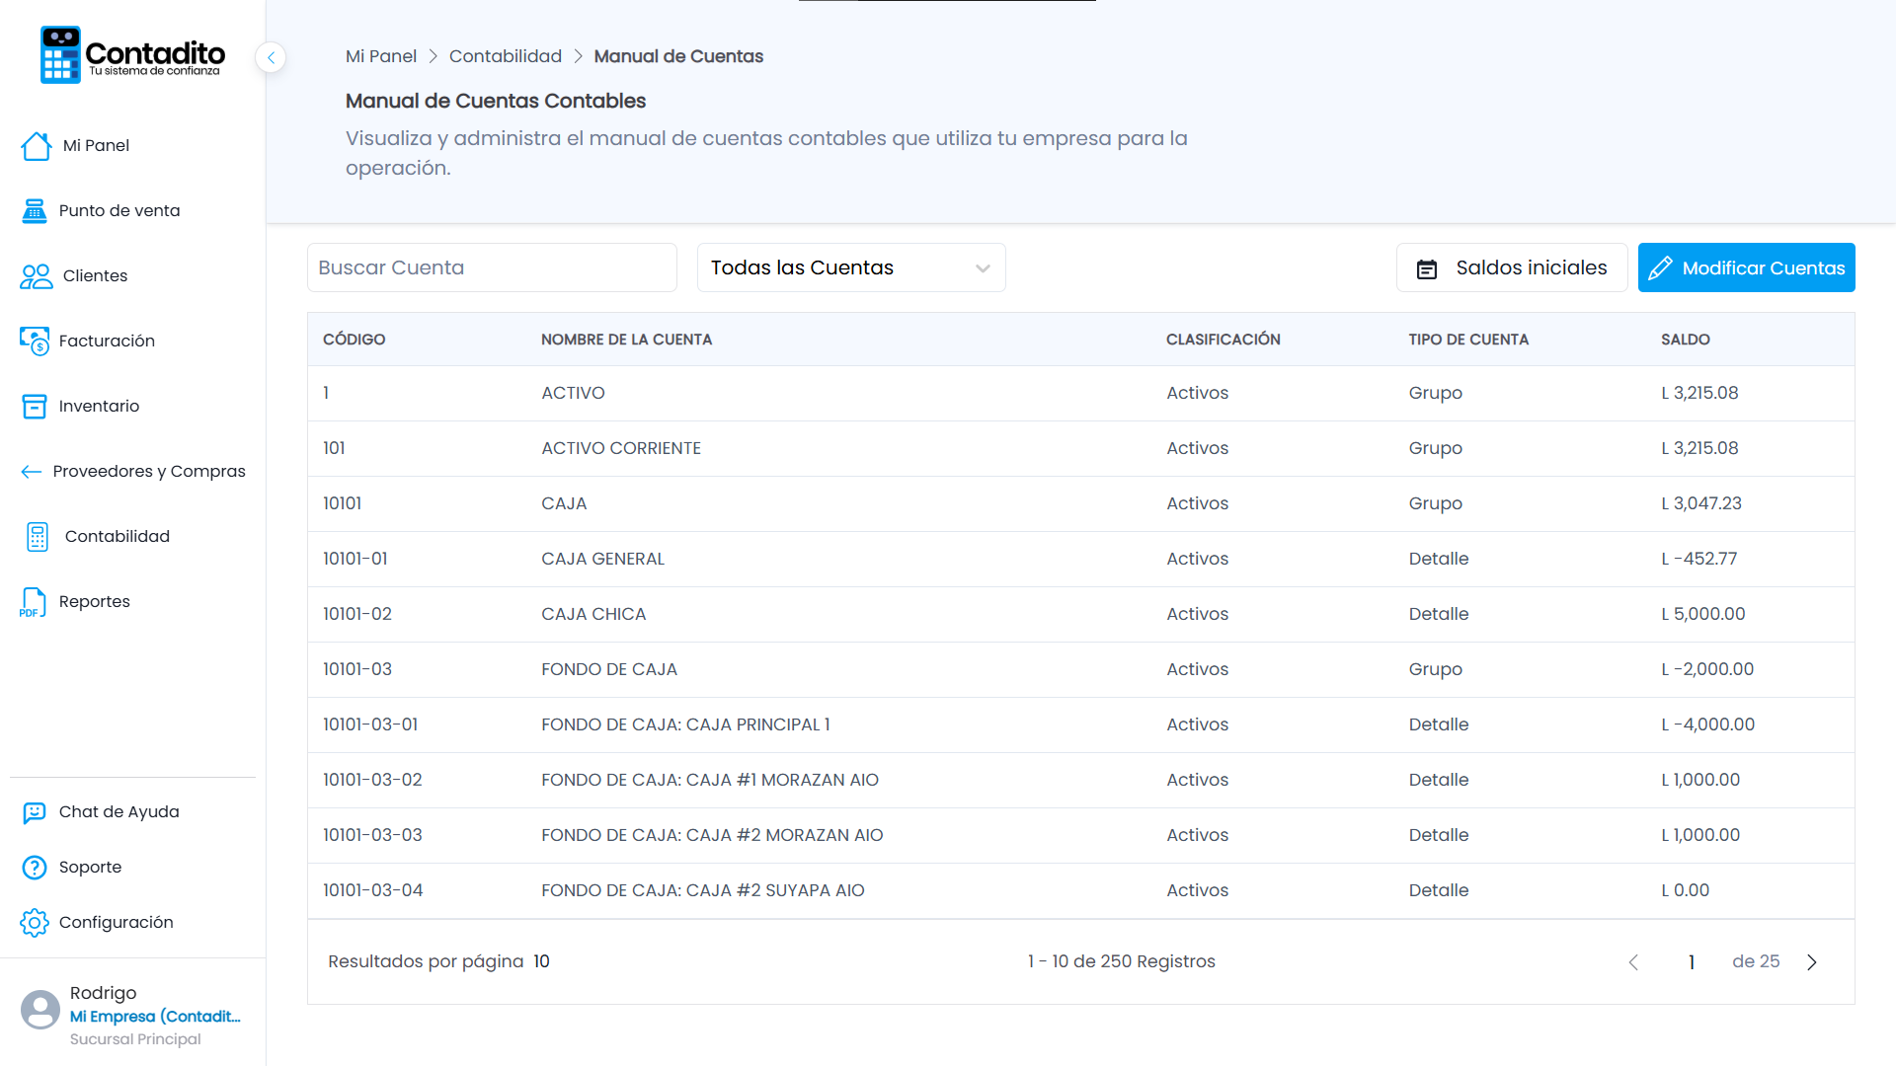Open Punto de venta register icon

point(35,211)
